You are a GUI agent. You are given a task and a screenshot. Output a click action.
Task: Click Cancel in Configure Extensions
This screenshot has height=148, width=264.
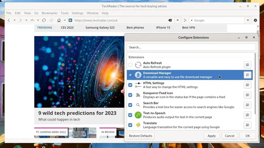point(230,136)
